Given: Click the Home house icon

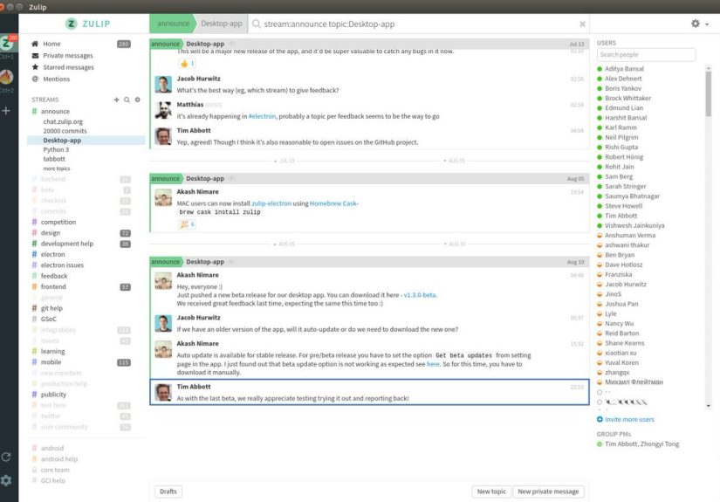Looking at the screenshot, I should pos(35,44).
